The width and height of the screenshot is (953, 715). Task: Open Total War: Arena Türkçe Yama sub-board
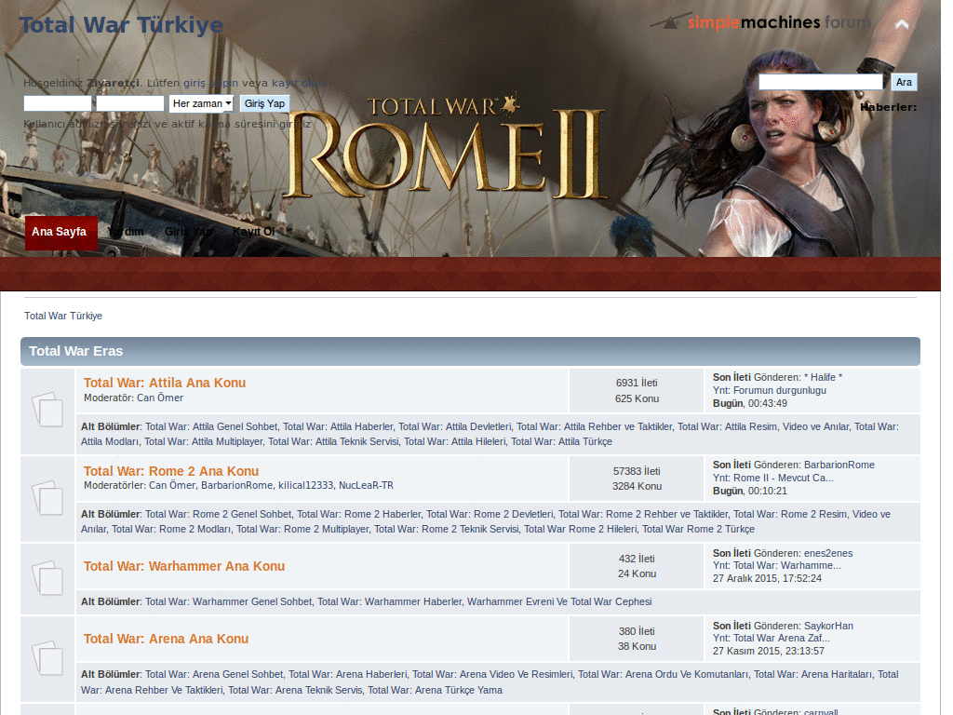[x=436, y=690]
